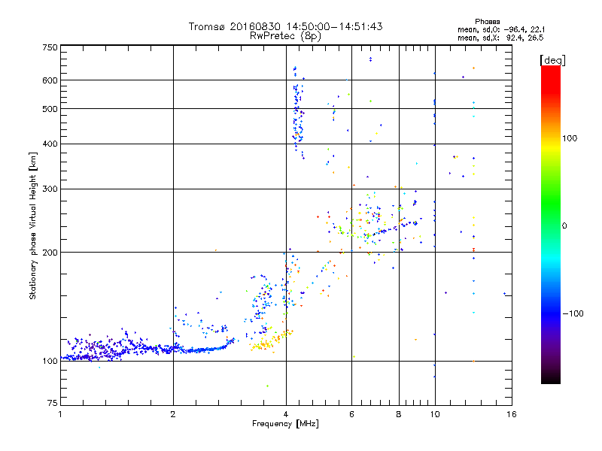Click the y-axis label '300'

[50, 189]
